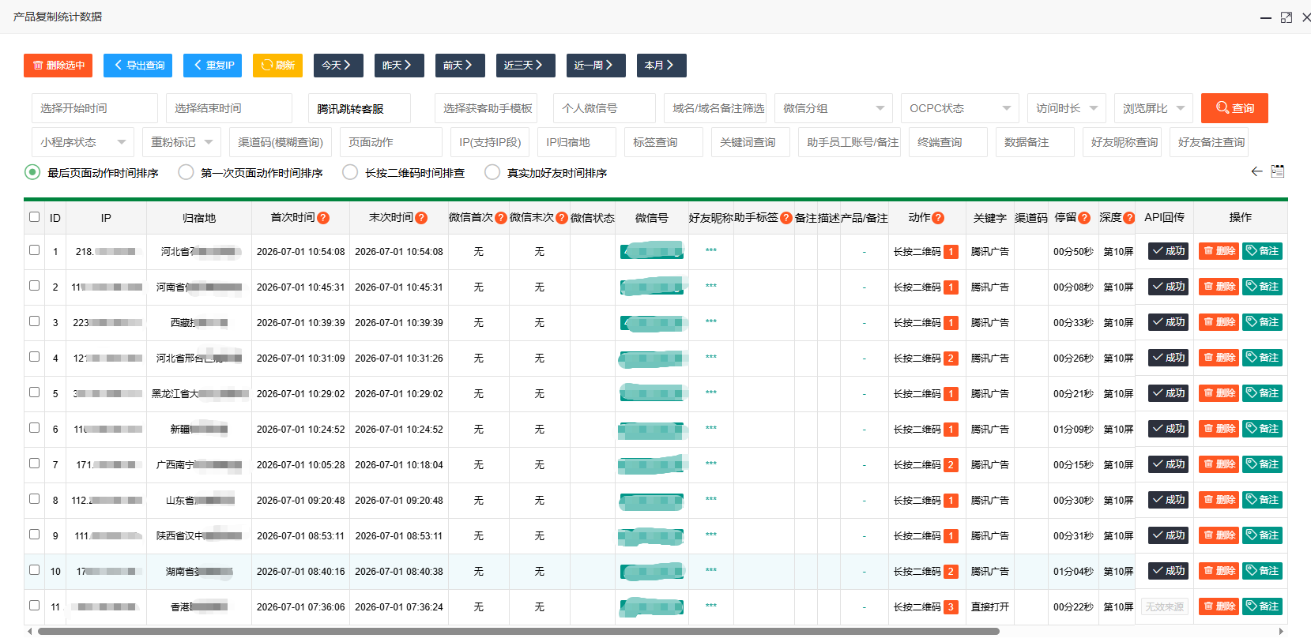Select the 近一周 quick range
The image size is (1311, 642).
(596, 66)
